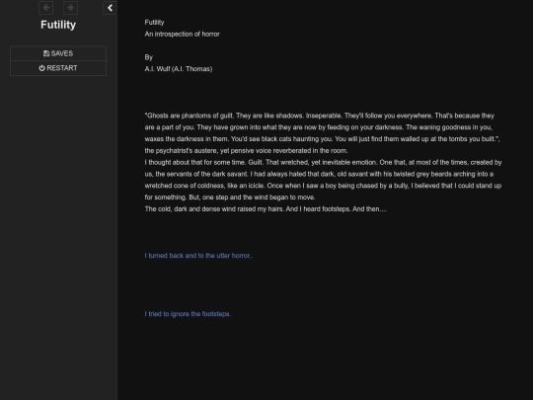Click the line "The cold, dark and dense wind"
Viewport: 533px width, 400px height.
pyautogui.click(x=266, y=208)
